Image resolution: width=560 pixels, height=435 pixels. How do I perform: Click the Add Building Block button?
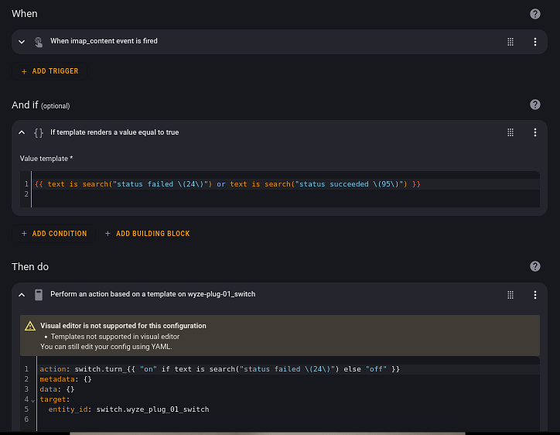[x=147, y=234]
